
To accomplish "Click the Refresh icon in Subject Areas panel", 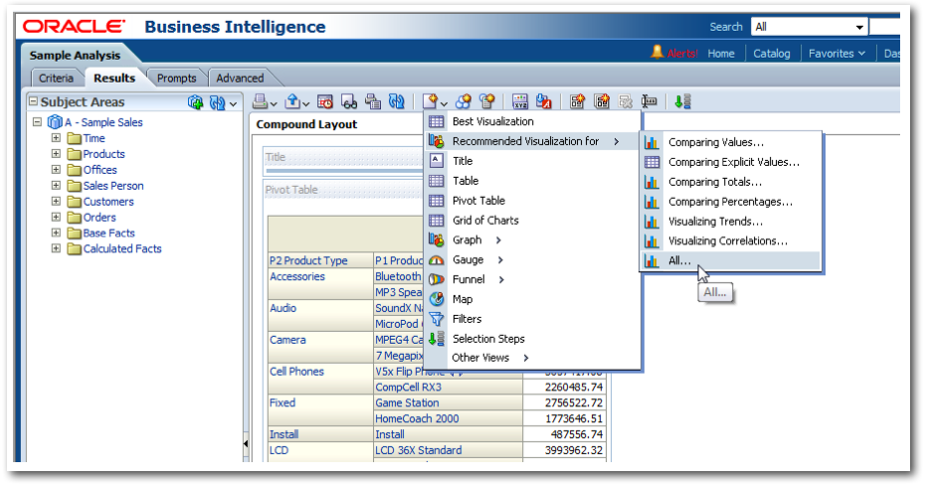I will [x=217, y=102].
